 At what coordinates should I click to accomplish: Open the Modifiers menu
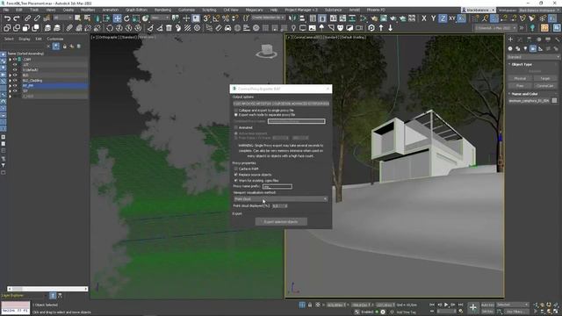point(88,10)
